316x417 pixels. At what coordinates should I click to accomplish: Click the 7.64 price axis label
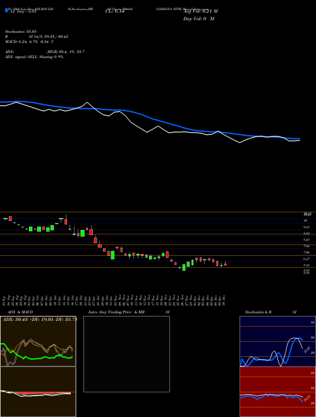307,246
